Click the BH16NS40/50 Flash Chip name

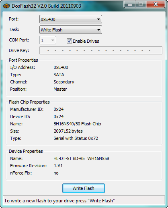click(x=77, y=124)
